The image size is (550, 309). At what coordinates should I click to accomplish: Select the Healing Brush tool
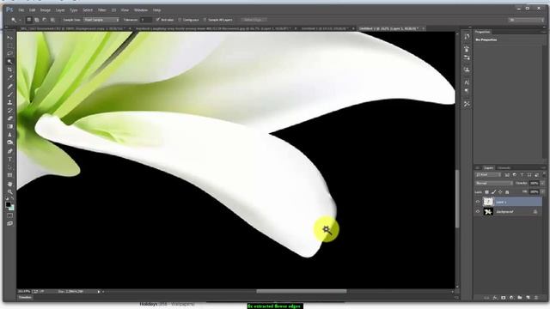click(x=9, y=86)
